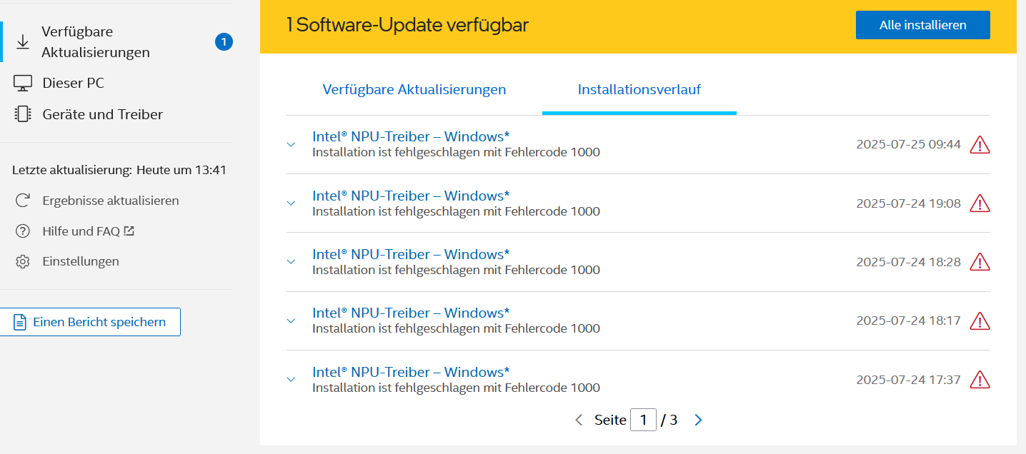Expand the 2025-07-24 18:17 NPU driver entry
The image size is (1026, 454).
tap(291, 321)
